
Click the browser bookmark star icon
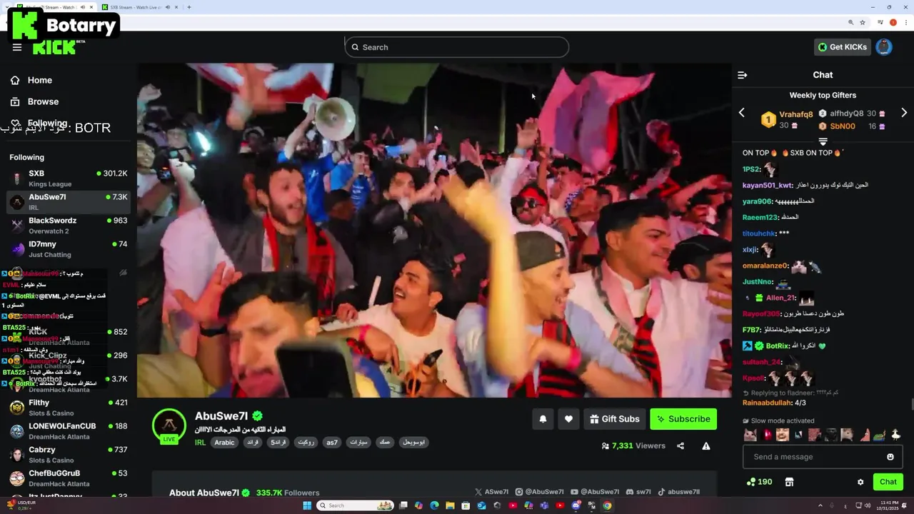[x=863, y=22]
